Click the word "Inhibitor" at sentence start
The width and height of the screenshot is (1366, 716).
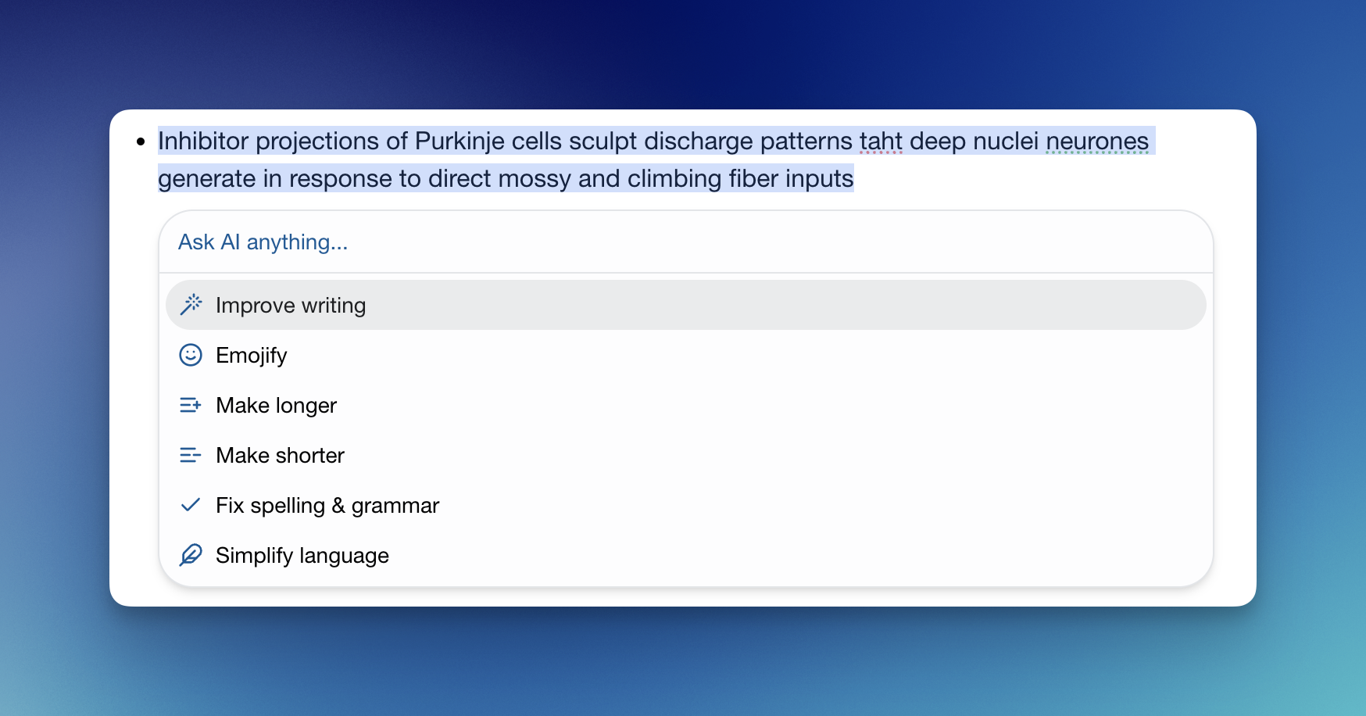point(203,141)
